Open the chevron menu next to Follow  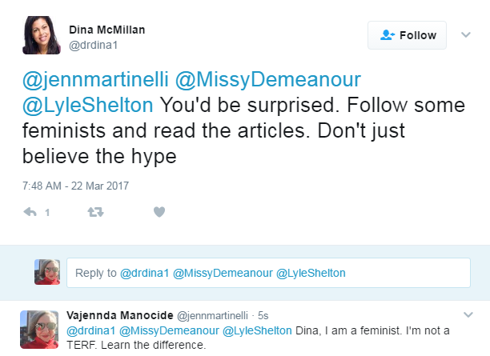click(466, 34)
